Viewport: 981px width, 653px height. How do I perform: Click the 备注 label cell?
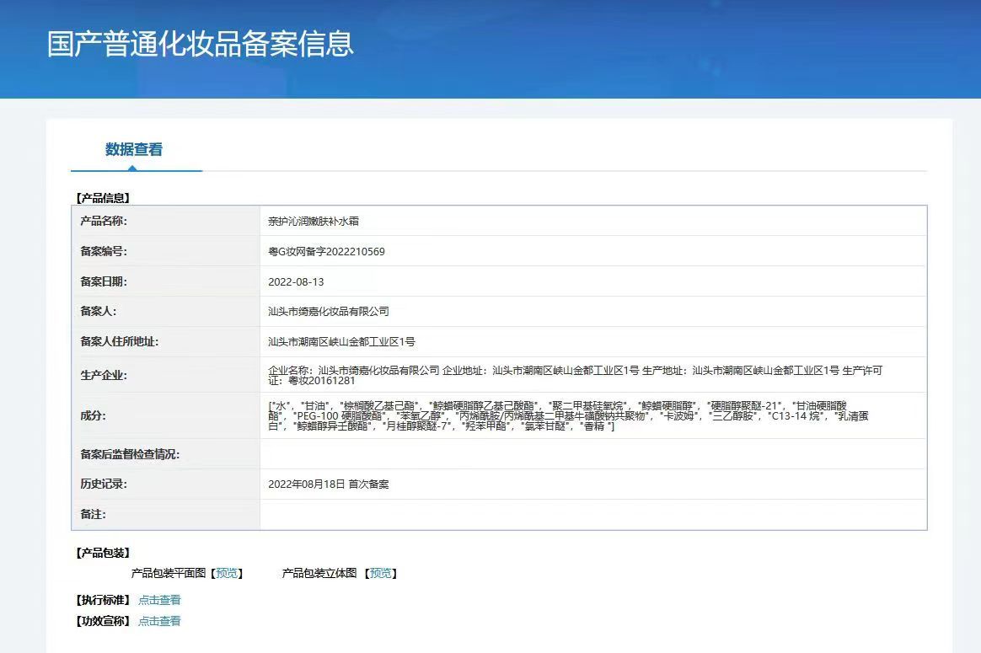pos(166,514)
